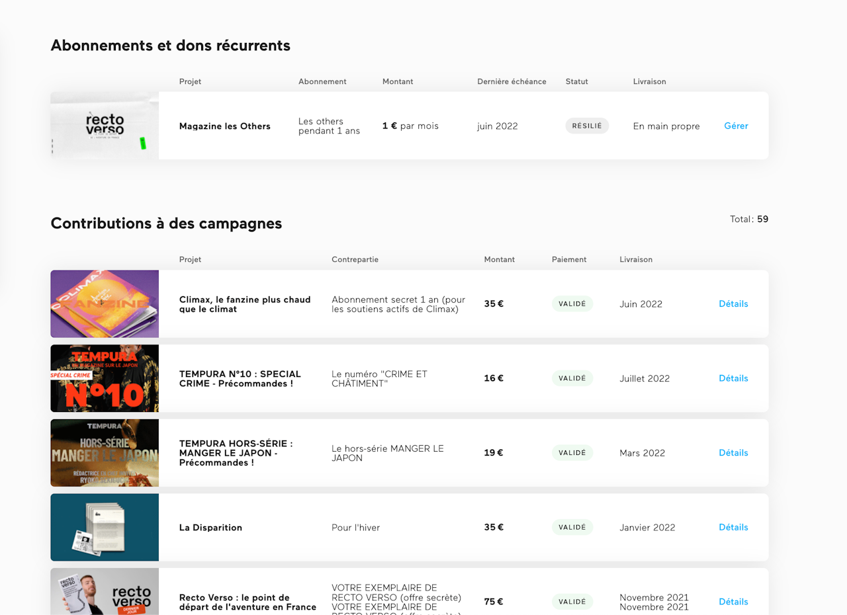Image resolution: width=847 pixels, height=615 pixels.
Task: Click the Total: 59 contributions count
Action: point(749,219)
